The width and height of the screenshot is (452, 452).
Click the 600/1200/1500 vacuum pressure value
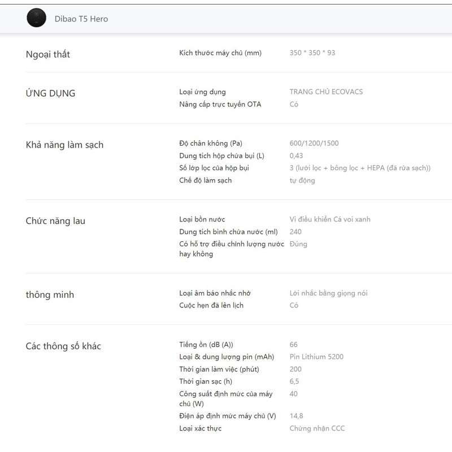[314, 144]
